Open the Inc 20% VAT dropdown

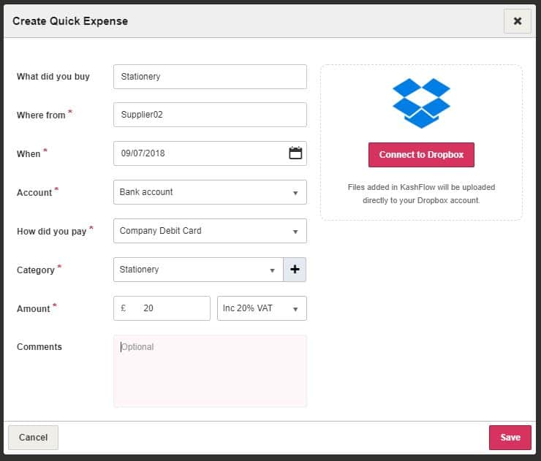(x=262, y=308)
